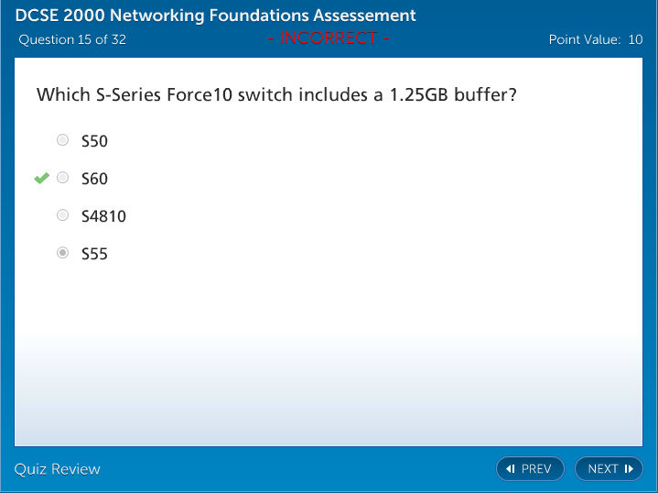Click the red INCORRECT status label
658x493 pixels.
[329, 38]
